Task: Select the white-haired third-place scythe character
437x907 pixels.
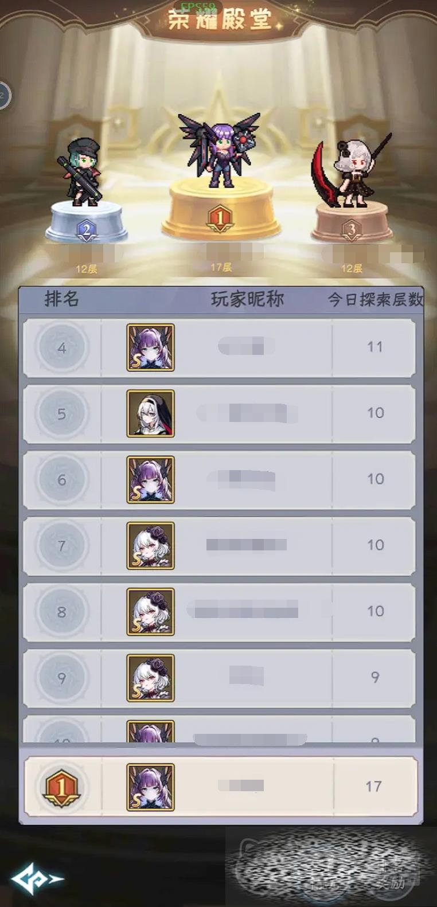Action: (x=351, y=169)
